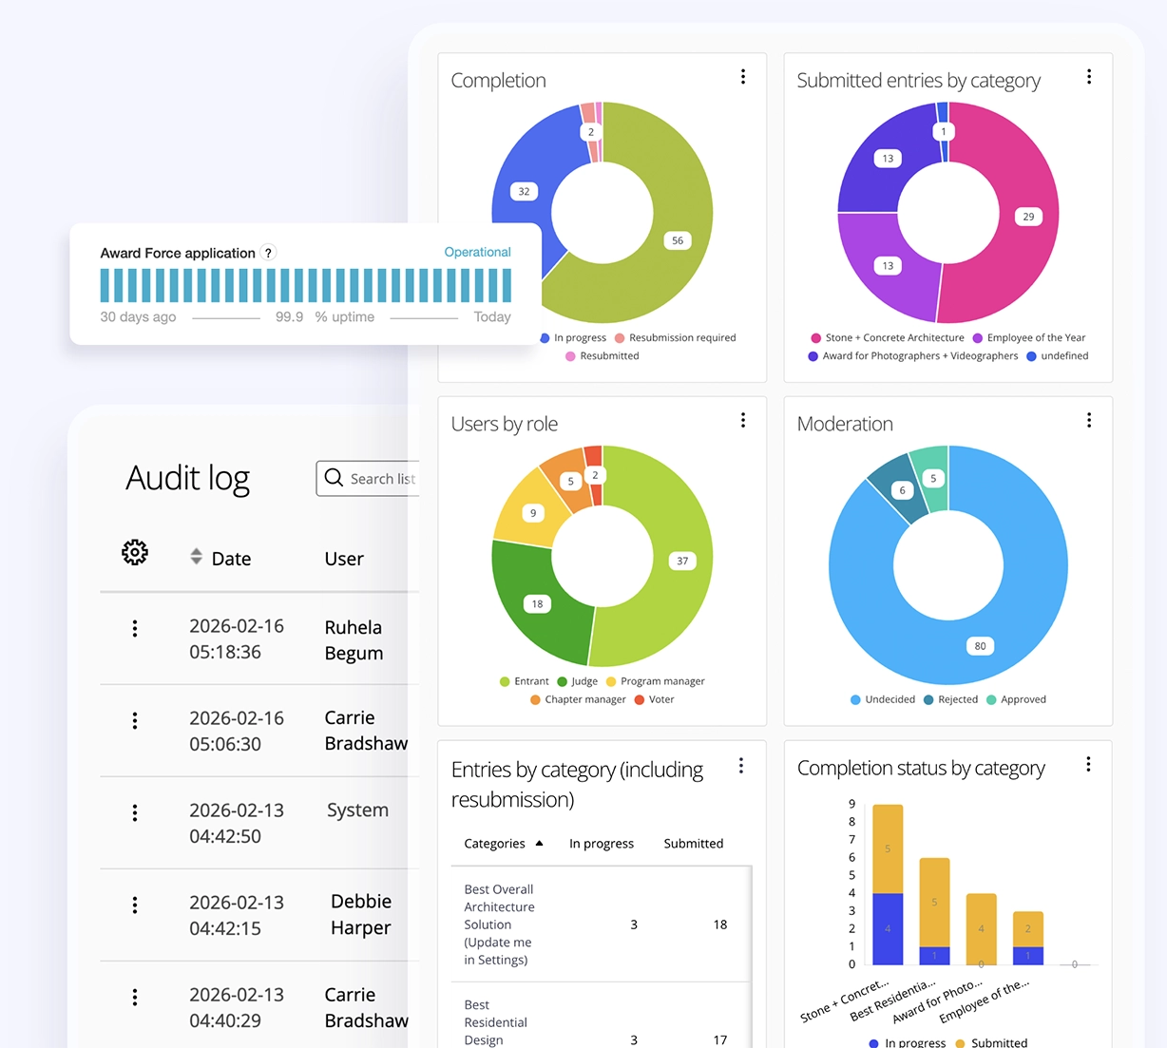Viewport: 1167px width, 1048px height.
Task: Open row actions for System log entry
Action: pyautogui.click(x=135, y=812)
